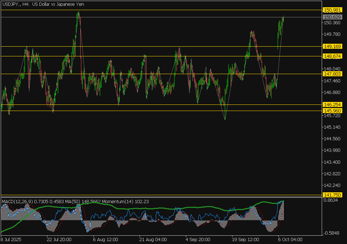Select the current price tag 150.629
347x244 pixels.
pos(333,17)
